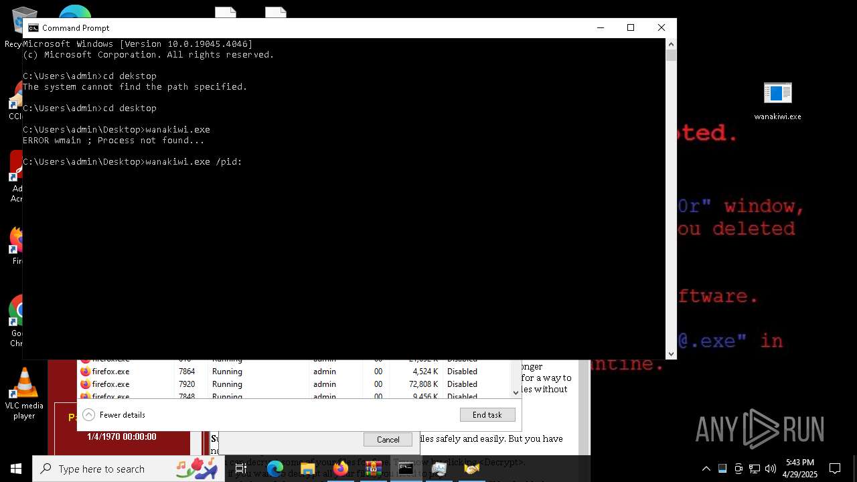
Task: Open Command Prompt title bar system icon
Action: coord(33,27)
